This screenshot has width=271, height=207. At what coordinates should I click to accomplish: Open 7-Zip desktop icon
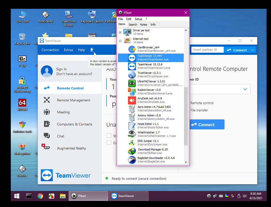click(22, 59)
